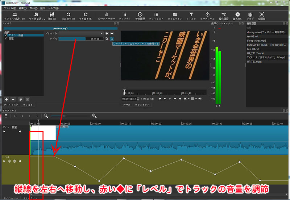Switch to the フィルタ tab under the filter list
Screen dimensions: 290x200
(28, 105)
